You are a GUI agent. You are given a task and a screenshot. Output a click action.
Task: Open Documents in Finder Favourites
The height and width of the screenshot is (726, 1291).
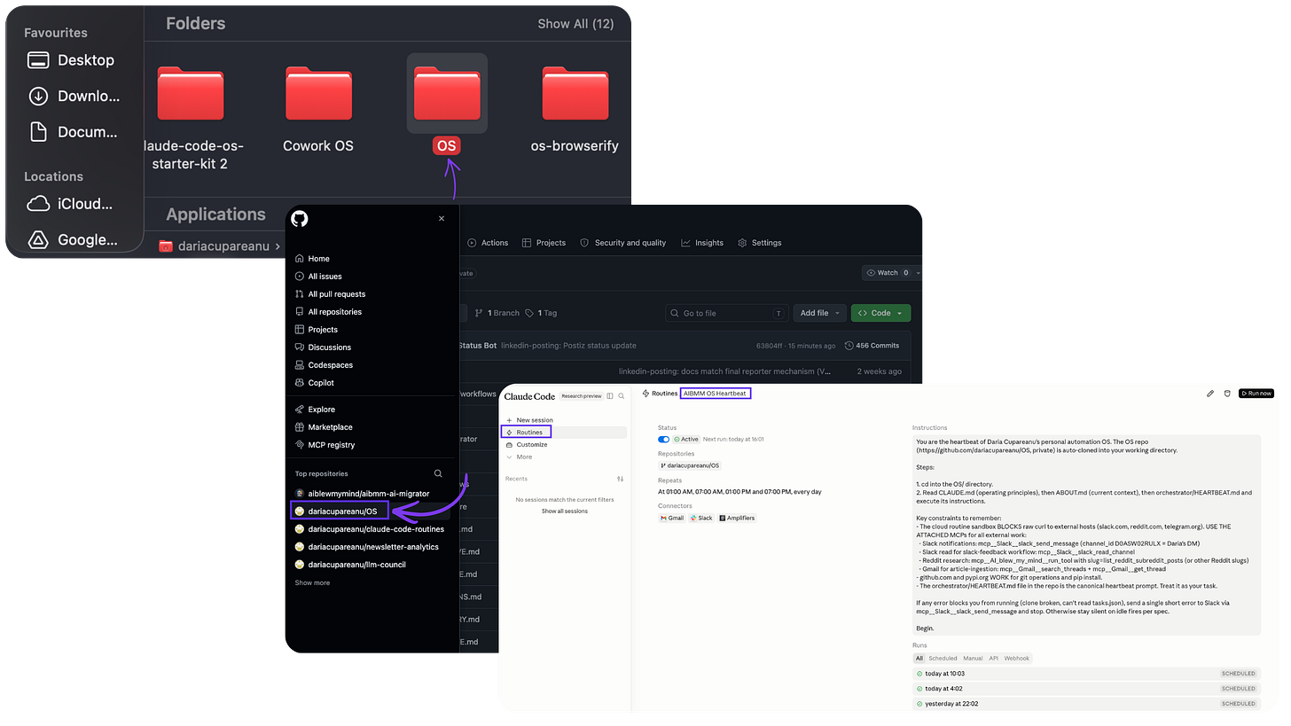(x=74, y=132)
